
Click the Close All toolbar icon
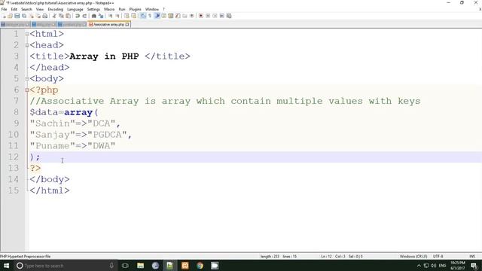click(38, 16)
